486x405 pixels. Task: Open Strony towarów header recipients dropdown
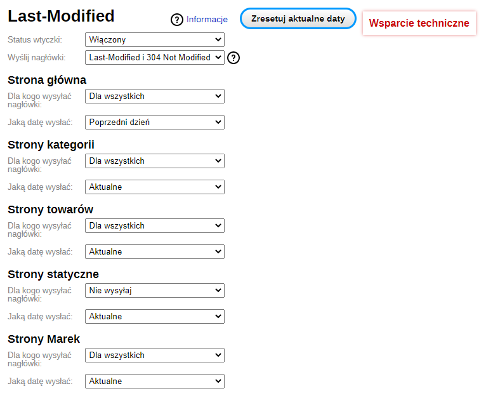point(155,226)
